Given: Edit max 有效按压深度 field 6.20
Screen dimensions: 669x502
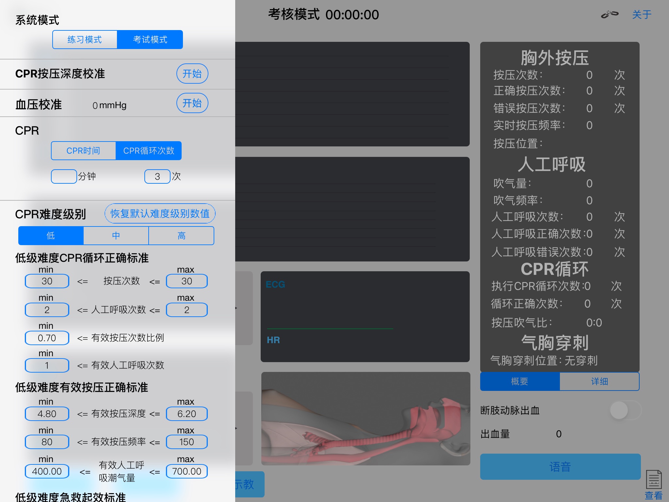Looking at the screenshot, I should tap(187, 414).
